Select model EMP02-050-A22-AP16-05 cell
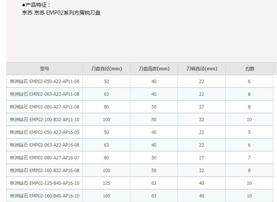 coord(45,132)
